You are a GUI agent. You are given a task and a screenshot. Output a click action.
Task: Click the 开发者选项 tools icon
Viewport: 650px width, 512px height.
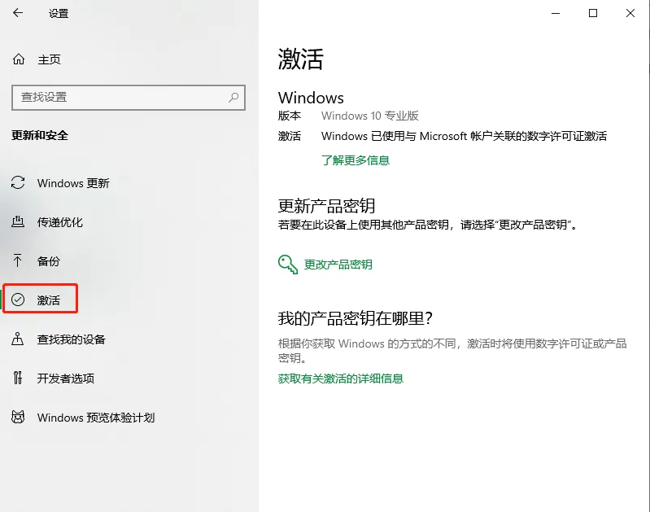pos(18,378)
